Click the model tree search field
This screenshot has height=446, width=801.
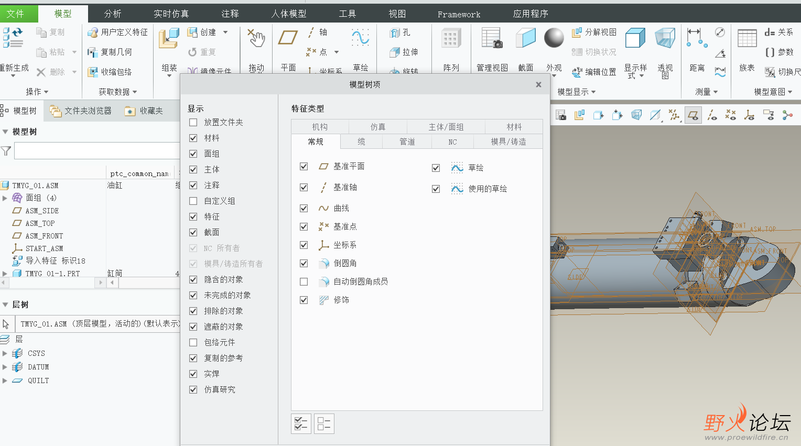pos(96,151)
